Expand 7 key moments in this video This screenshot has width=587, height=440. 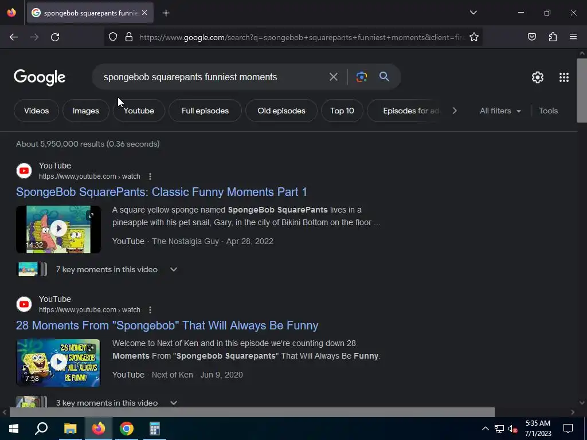click(x=98, y=269)
